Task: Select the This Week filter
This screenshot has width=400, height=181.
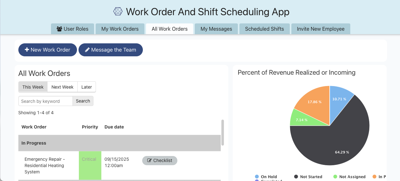Action: (33, 87)
